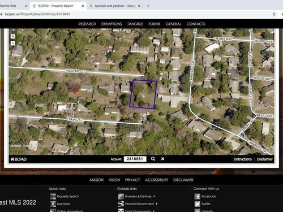Viewport: 283px width, 212px height.
Task: Open the MISSION footer link
Action: [x=97, y=180]
